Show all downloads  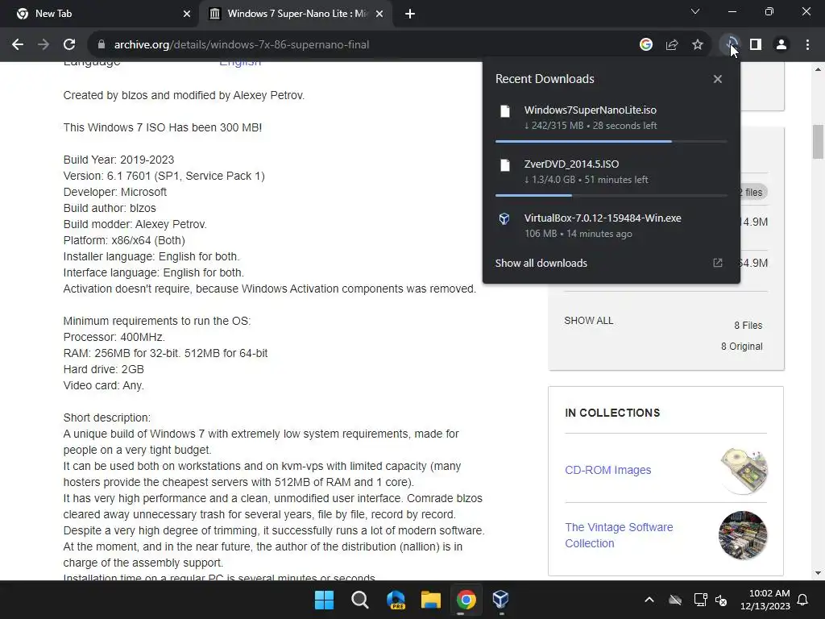click(x=541, y=264)
